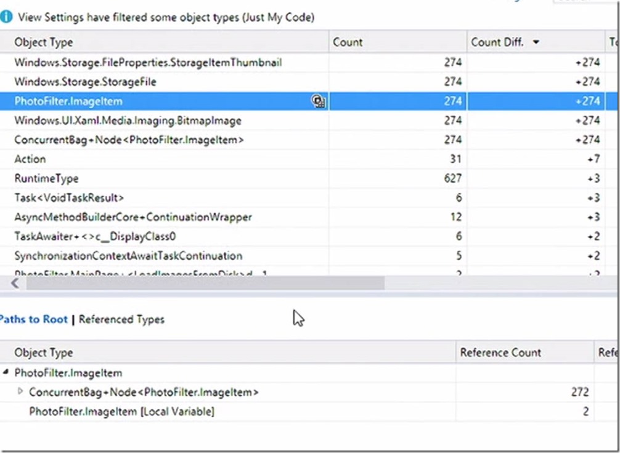620x453 pixels.
Task: Click the +7 count diff for Action
Action: tap(593, 159)
